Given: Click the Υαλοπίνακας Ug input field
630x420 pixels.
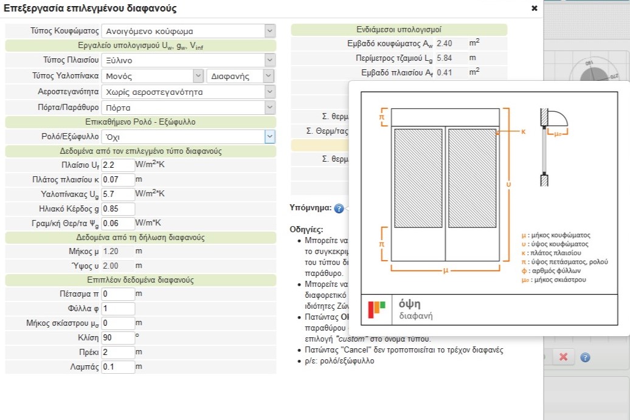Looking at the screenshot, I should 118,195.
